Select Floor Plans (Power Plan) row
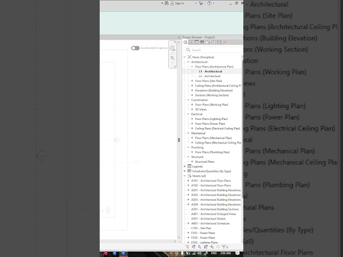This screenshot has height=257, width=343. [210, 124]
